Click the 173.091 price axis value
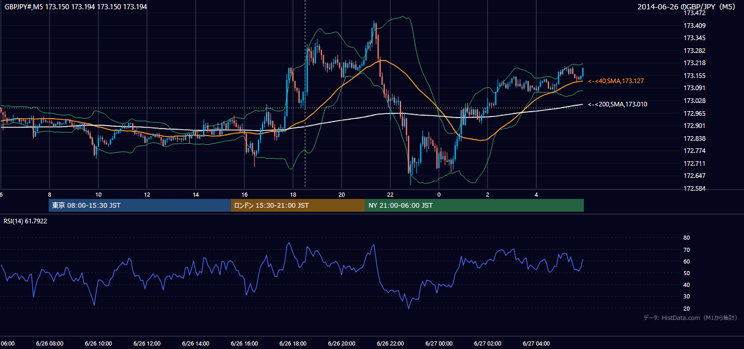This screenshot has width=744, height=349. (695, 88)
